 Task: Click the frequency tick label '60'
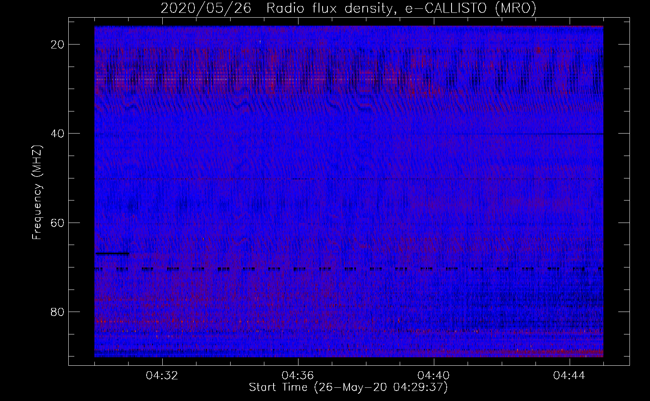point(58,223)
